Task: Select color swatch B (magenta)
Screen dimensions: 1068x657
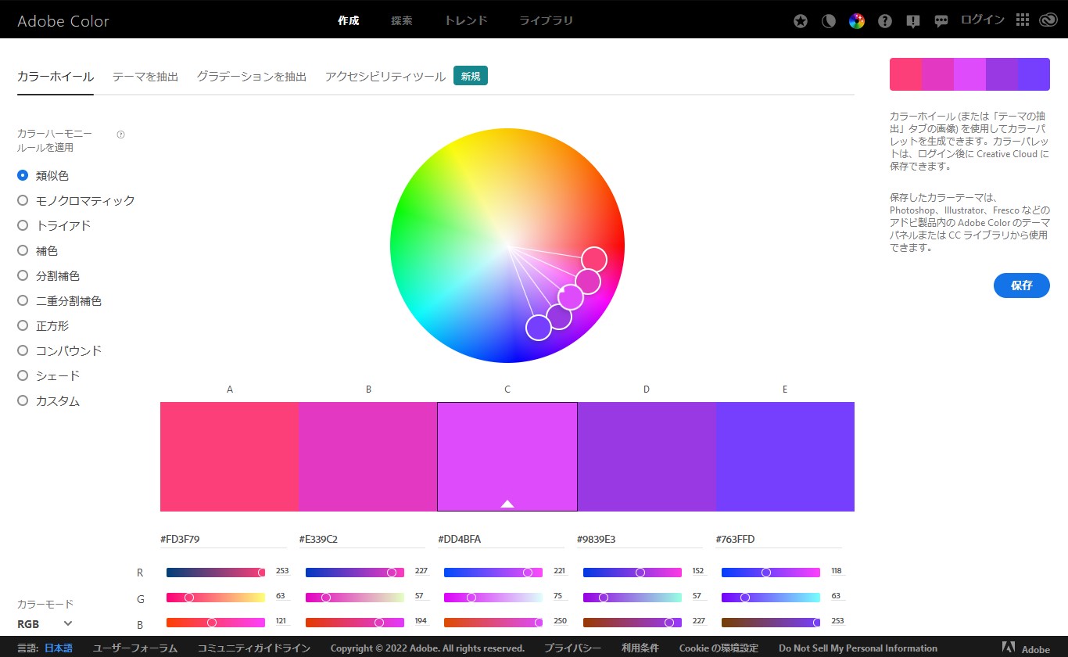Action: click(368, 457)
